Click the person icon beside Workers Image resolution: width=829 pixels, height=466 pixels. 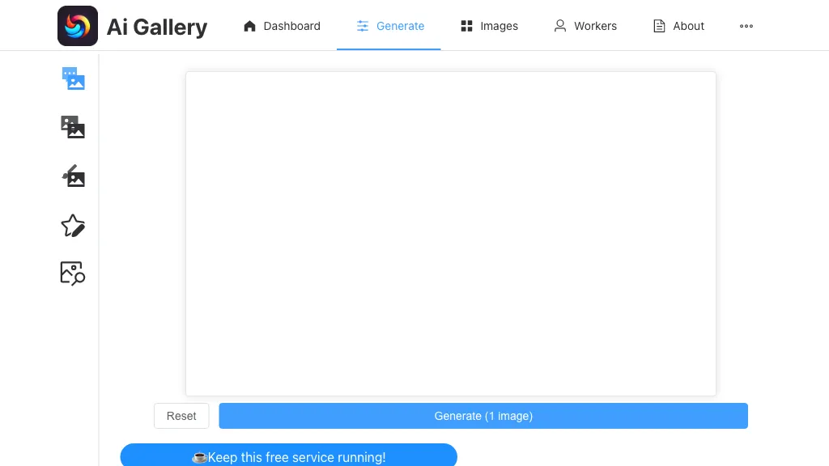point(560,26)
